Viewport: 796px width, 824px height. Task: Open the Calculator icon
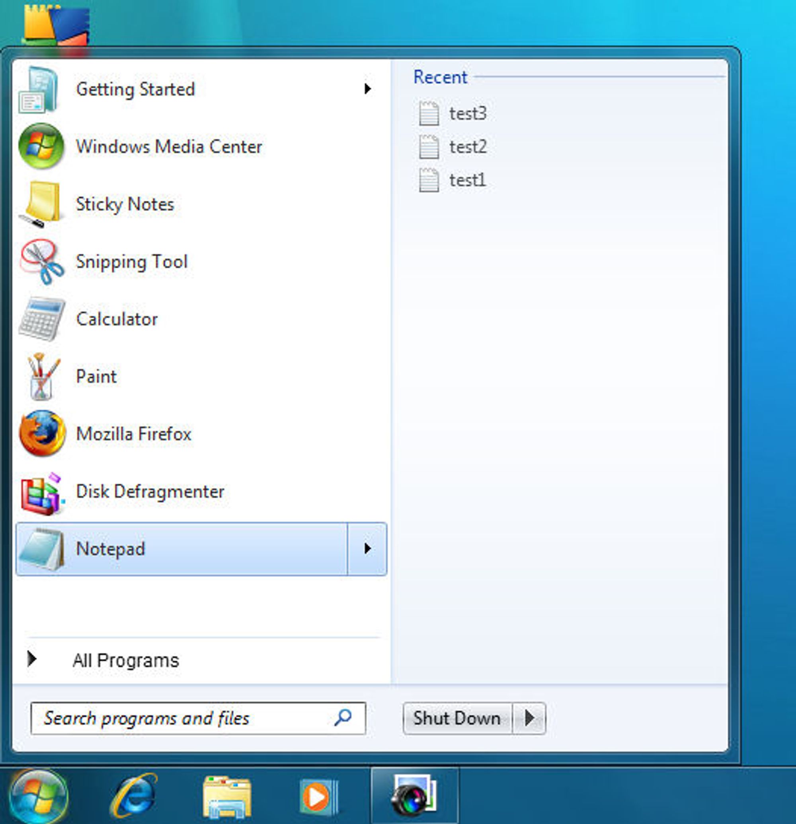[42, 319]
